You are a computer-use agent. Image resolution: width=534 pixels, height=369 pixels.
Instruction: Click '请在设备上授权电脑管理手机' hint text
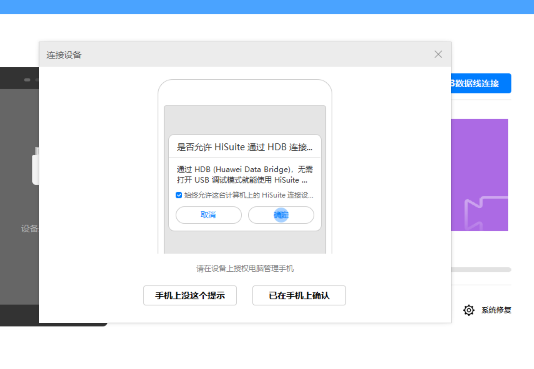point(245,268)
